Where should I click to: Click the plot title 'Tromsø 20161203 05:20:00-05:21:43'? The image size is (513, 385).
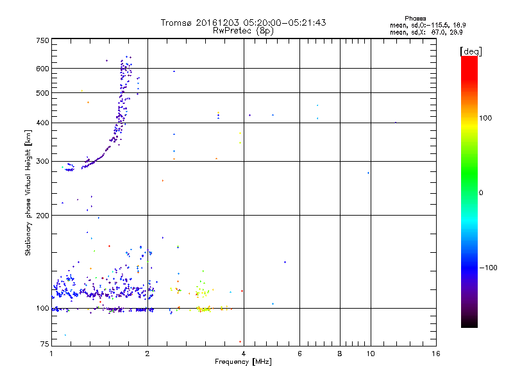pyautogui.click(x=243, y=22)
